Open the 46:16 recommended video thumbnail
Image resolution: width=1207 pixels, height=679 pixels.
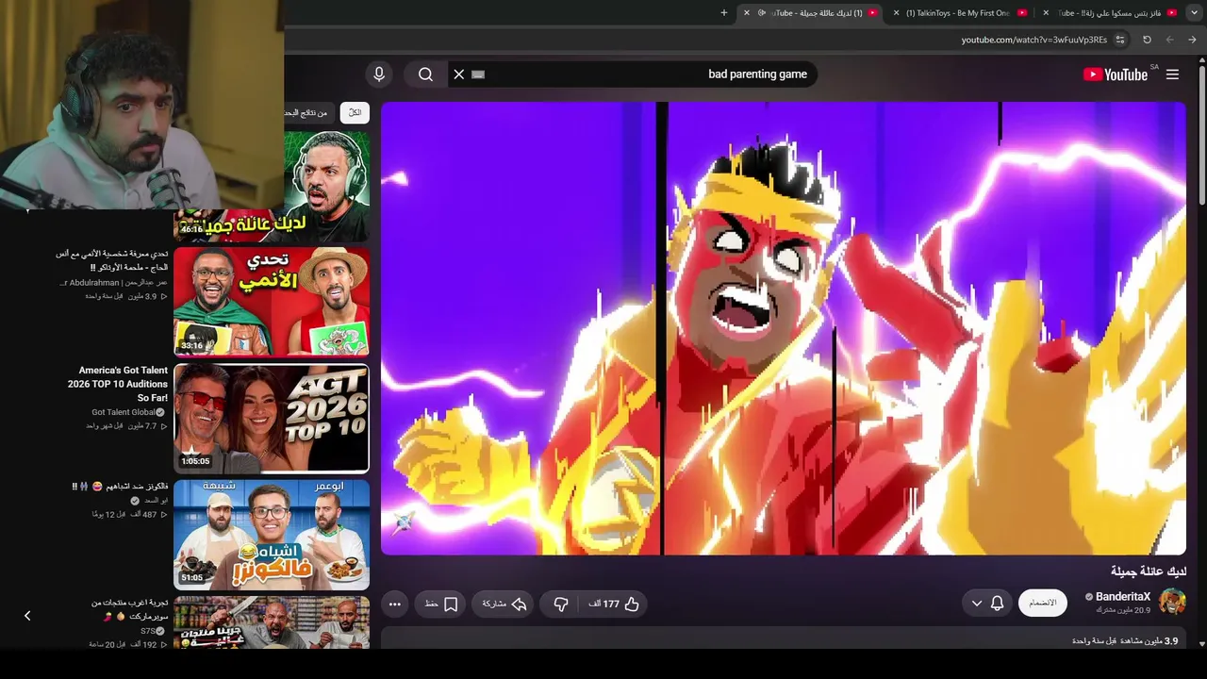pos(272,186)
